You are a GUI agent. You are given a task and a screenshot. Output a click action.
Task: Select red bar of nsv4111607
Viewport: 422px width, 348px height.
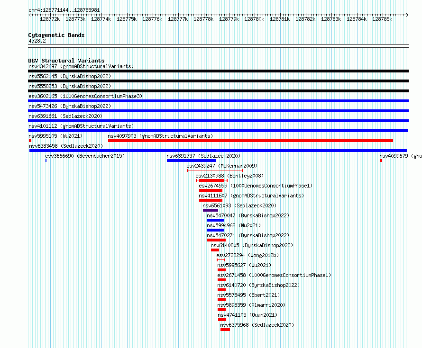pos(211,200)
